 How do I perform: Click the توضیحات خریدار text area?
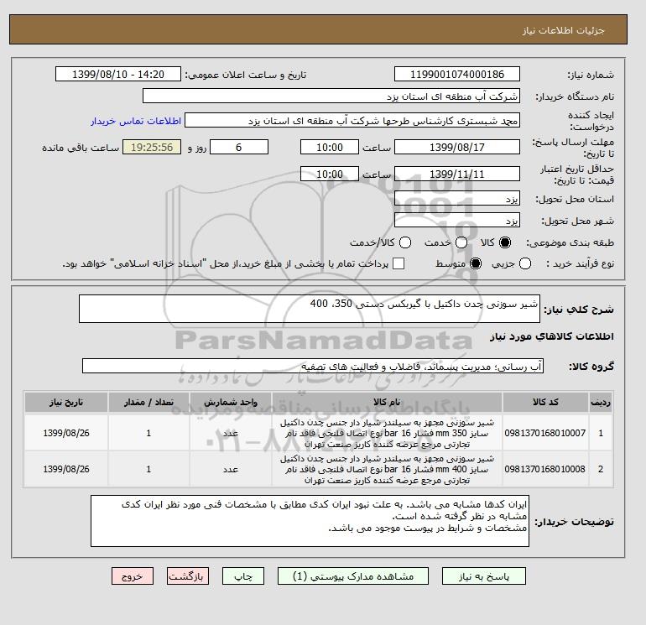[310, 521]
